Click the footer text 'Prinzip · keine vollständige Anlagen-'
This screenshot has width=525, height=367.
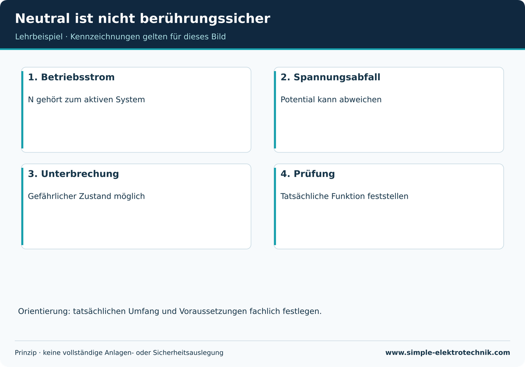[x=119, y=353]
